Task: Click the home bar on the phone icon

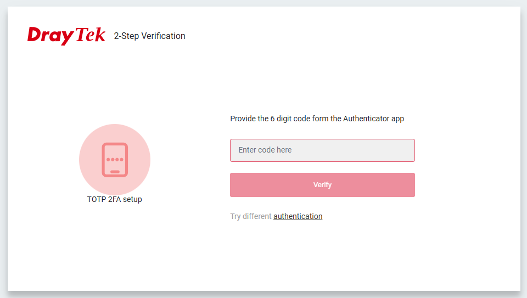Action: click(x=115, y=172)
